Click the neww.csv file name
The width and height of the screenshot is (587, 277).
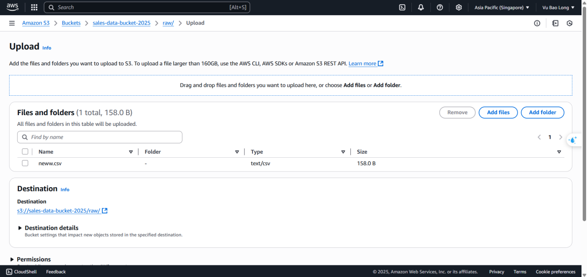(50, 163)
